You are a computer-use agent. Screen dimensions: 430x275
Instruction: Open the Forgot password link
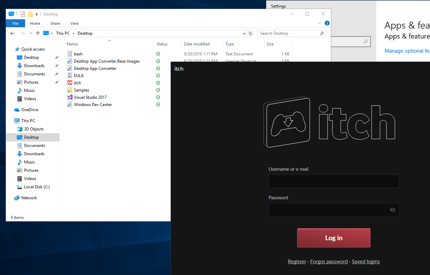tap(329, 261)
